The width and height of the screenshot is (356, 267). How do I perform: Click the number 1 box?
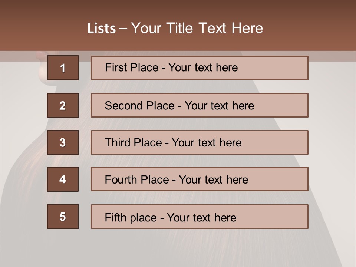click(x=63, y=68)
